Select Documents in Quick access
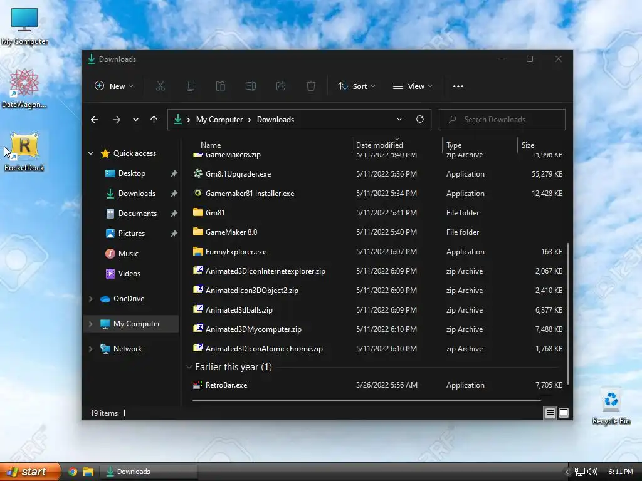Viewport: 642px width, 481px height. coord(137,214)
